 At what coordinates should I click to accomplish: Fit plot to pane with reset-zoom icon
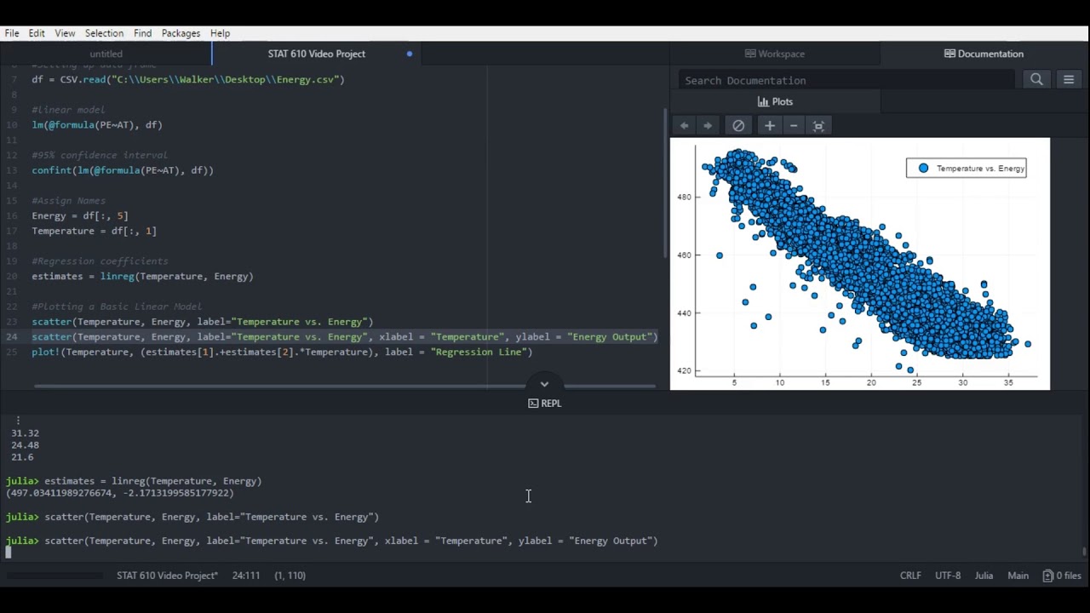click(818, 126)
